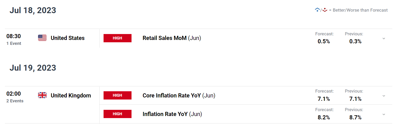Click the HIGH badge for Retail Sales MoM
The image size is (393, 124).
tap(118, 38)
